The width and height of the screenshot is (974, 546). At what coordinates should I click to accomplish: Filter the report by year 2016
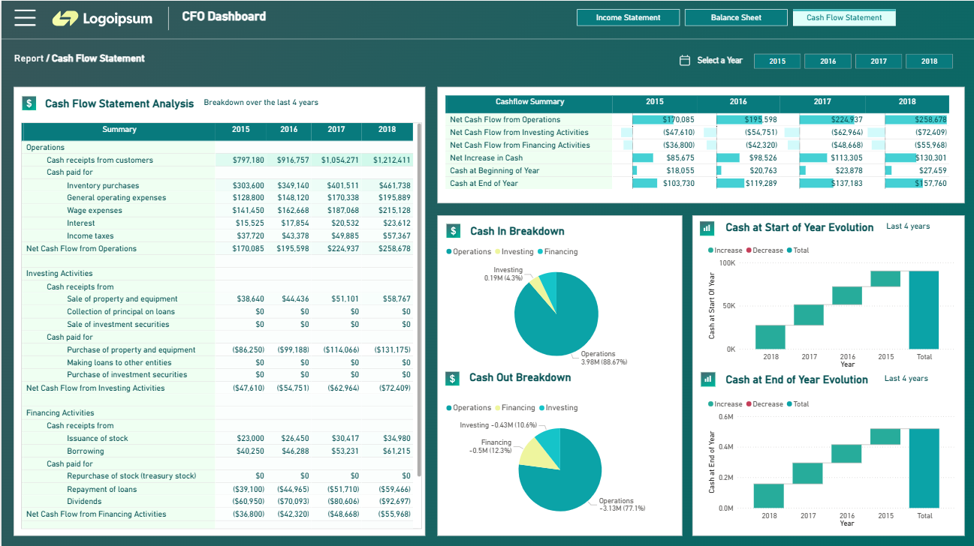pyautogui.click(x=828, y=61)
